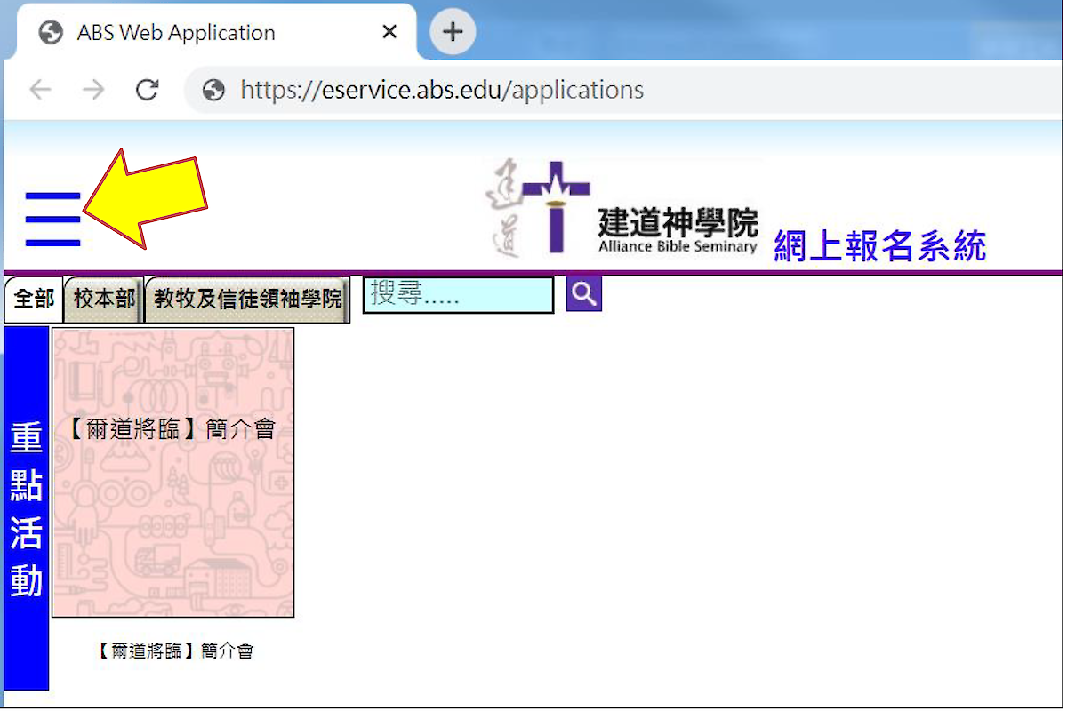Reload the current page
Screen dimensions: 1067x711
coord(147,90)
